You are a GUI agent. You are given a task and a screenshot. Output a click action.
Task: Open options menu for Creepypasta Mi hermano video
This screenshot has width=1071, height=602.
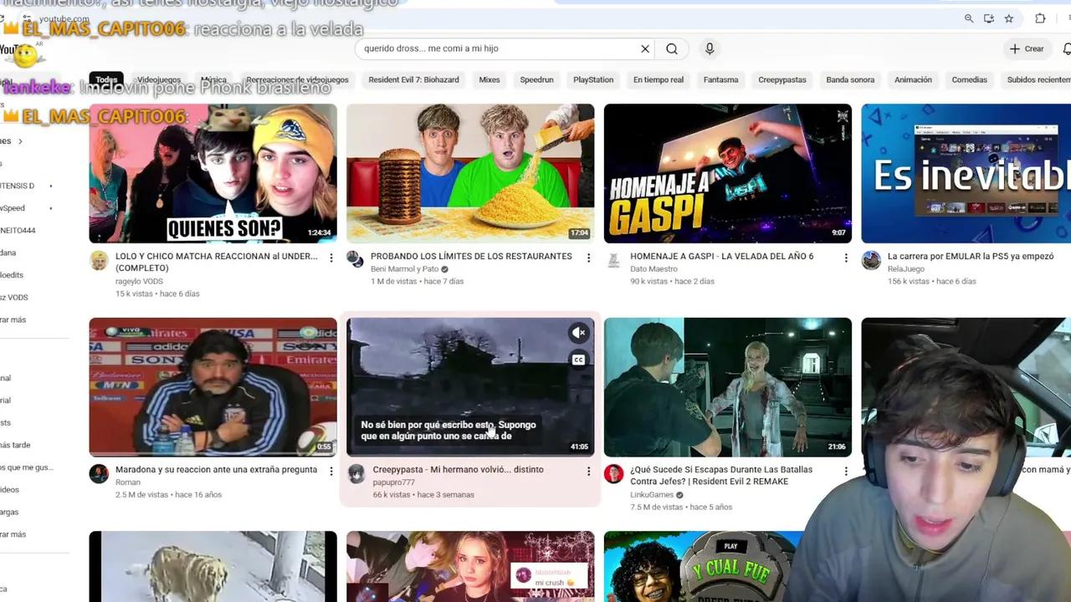click(588, 471)
